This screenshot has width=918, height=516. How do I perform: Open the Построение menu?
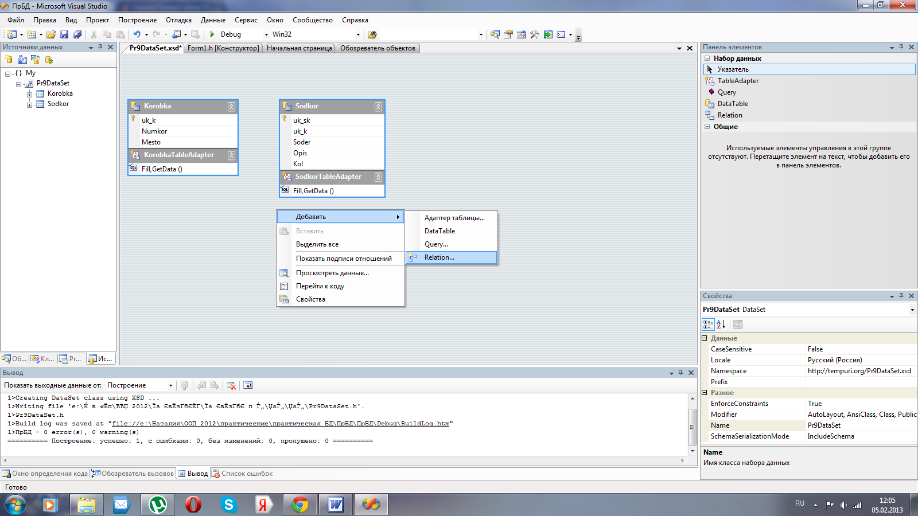click(x=138, y=20)
